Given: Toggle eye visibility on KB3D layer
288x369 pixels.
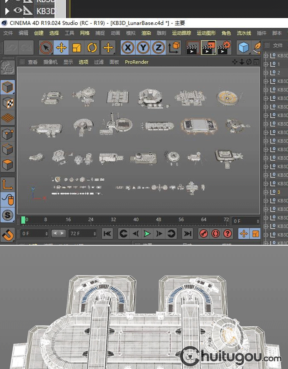Looking at the screenshot, I should pyautogui.click(x=17, y=10).
